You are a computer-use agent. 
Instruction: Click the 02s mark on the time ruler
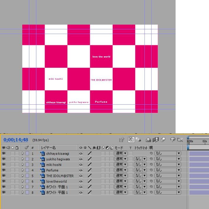pos(205,141)
